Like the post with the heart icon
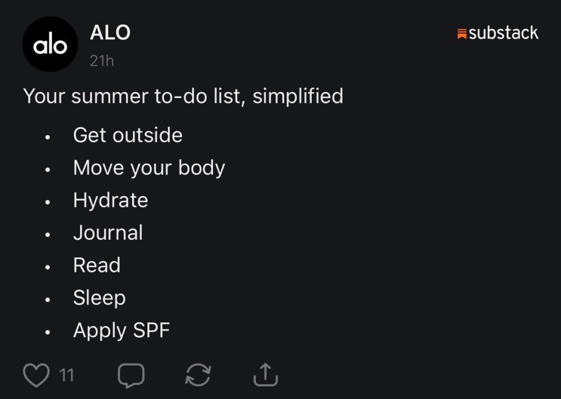The width and height of the screenshot is (561, 399). 36,375
